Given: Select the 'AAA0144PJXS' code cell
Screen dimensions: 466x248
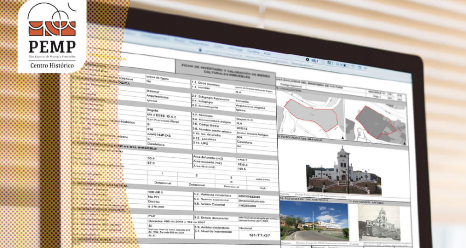Looking at the screenshot, I should pos(159,134).
